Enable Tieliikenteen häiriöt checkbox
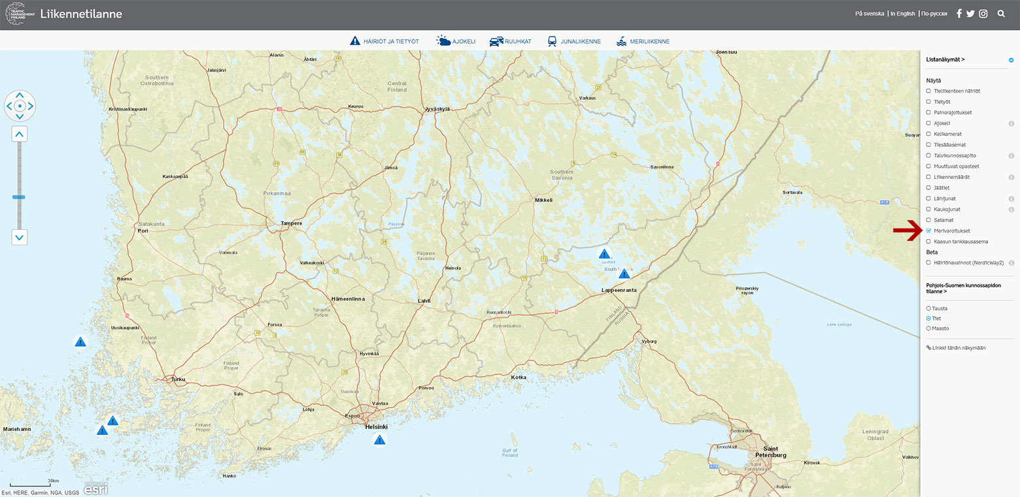Viewport: 1020px width, 497px height. pyautogui.click(x=928, y=91)
